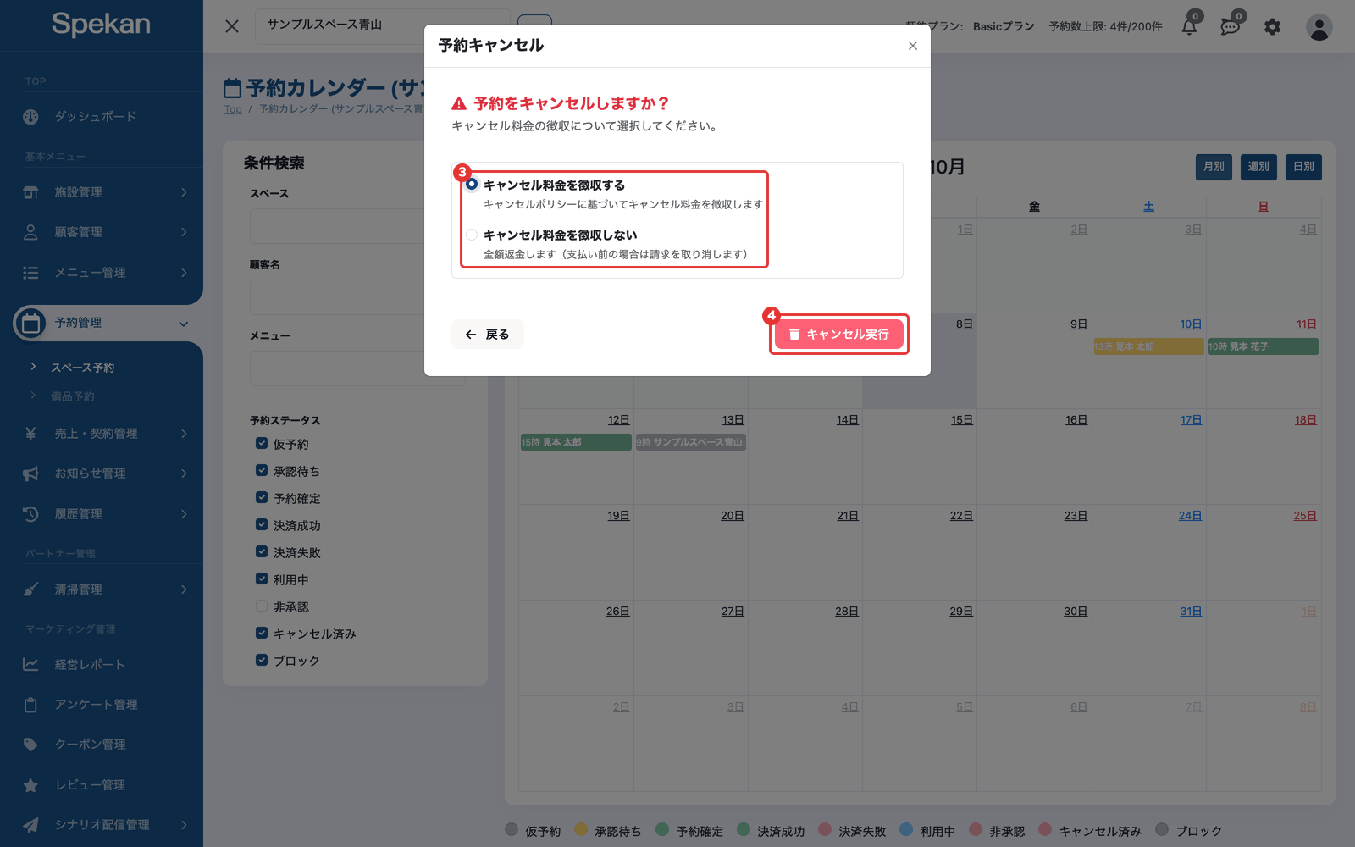Click the menu management list icon

(30, 273)
